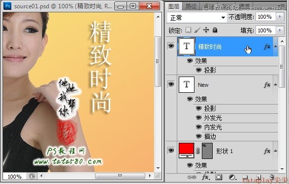Create new group folder icon
The width and height of the screenshot is (289, 184).
click(245, 177)
